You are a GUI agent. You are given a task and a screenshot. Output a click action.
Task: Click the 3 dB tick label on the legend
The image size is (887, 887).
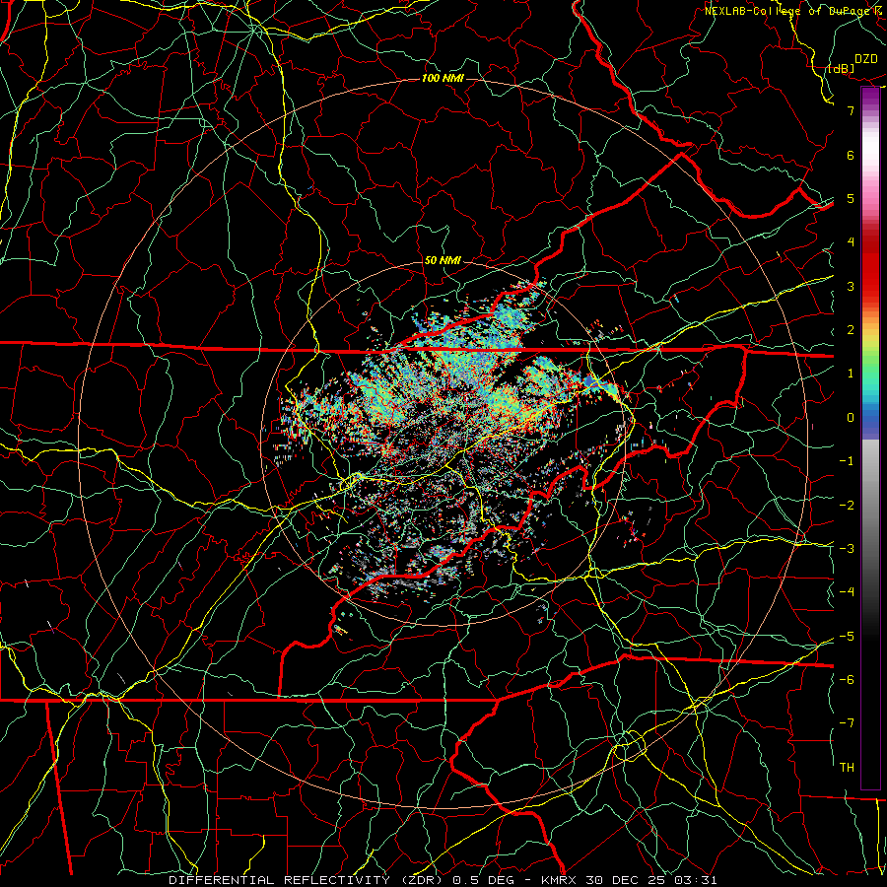(851, 286)
